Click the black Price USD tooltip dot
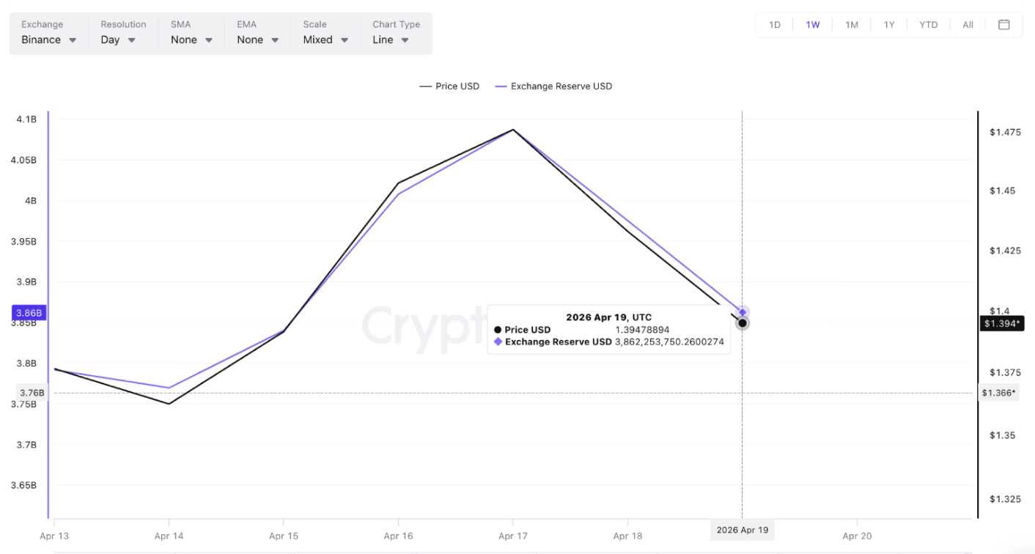The width and height of the screenshot is (1035, 554). click(743, 323)
